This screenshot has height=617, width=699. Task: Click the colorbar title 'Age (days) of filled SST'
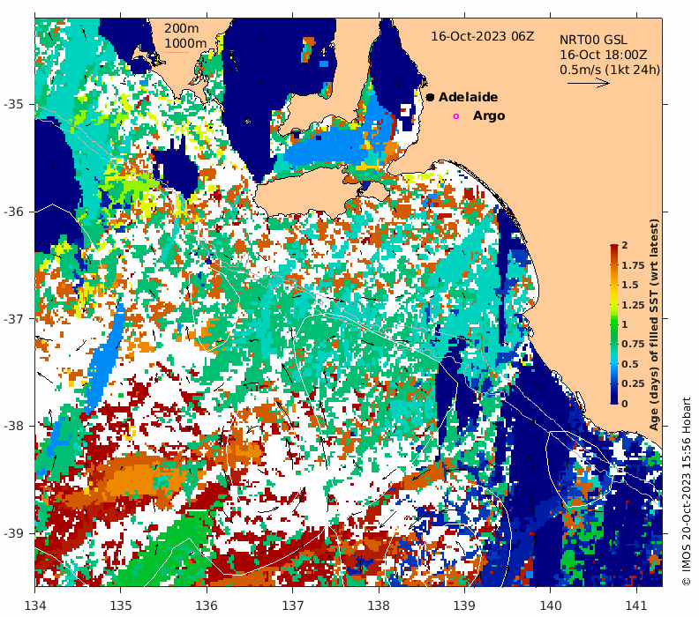654,324
